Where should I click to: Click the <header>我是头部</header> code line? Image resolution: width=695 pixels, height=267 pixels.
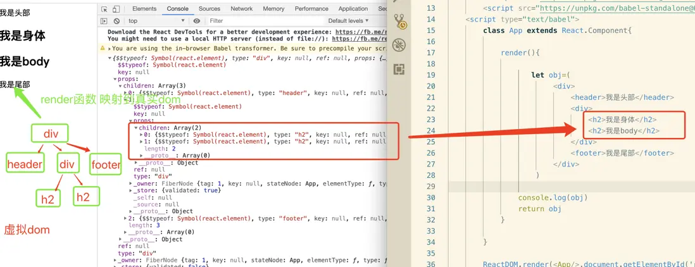(x=622, y=97)
